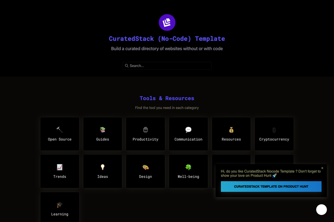
Task: Click the Bitcoin icon for Cryptocurrency
Action: click(x=274, y=130)
